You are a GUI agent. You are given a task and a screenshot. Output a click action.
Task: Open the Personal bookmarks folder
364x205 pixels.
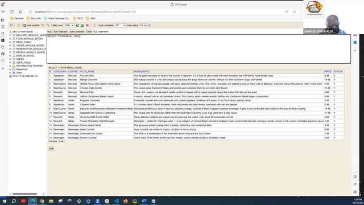coord(17,18)
